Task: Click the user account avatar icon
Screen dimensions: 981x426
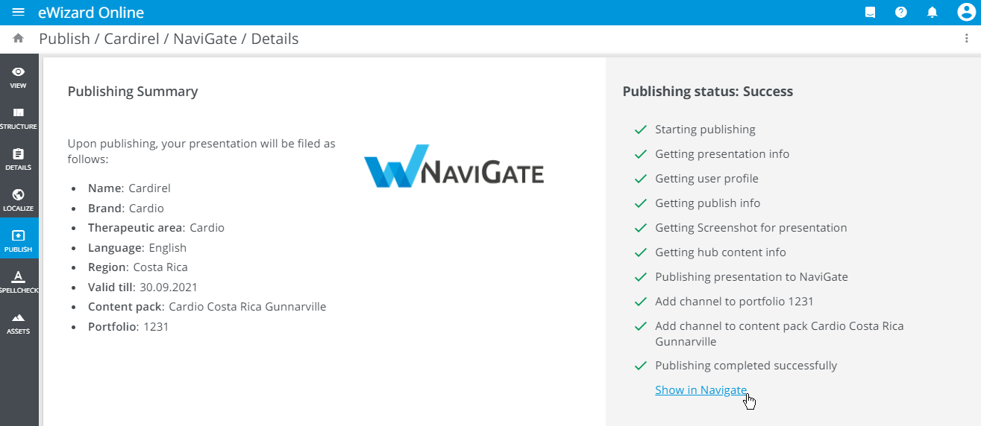Action: [x=966, y=13]
